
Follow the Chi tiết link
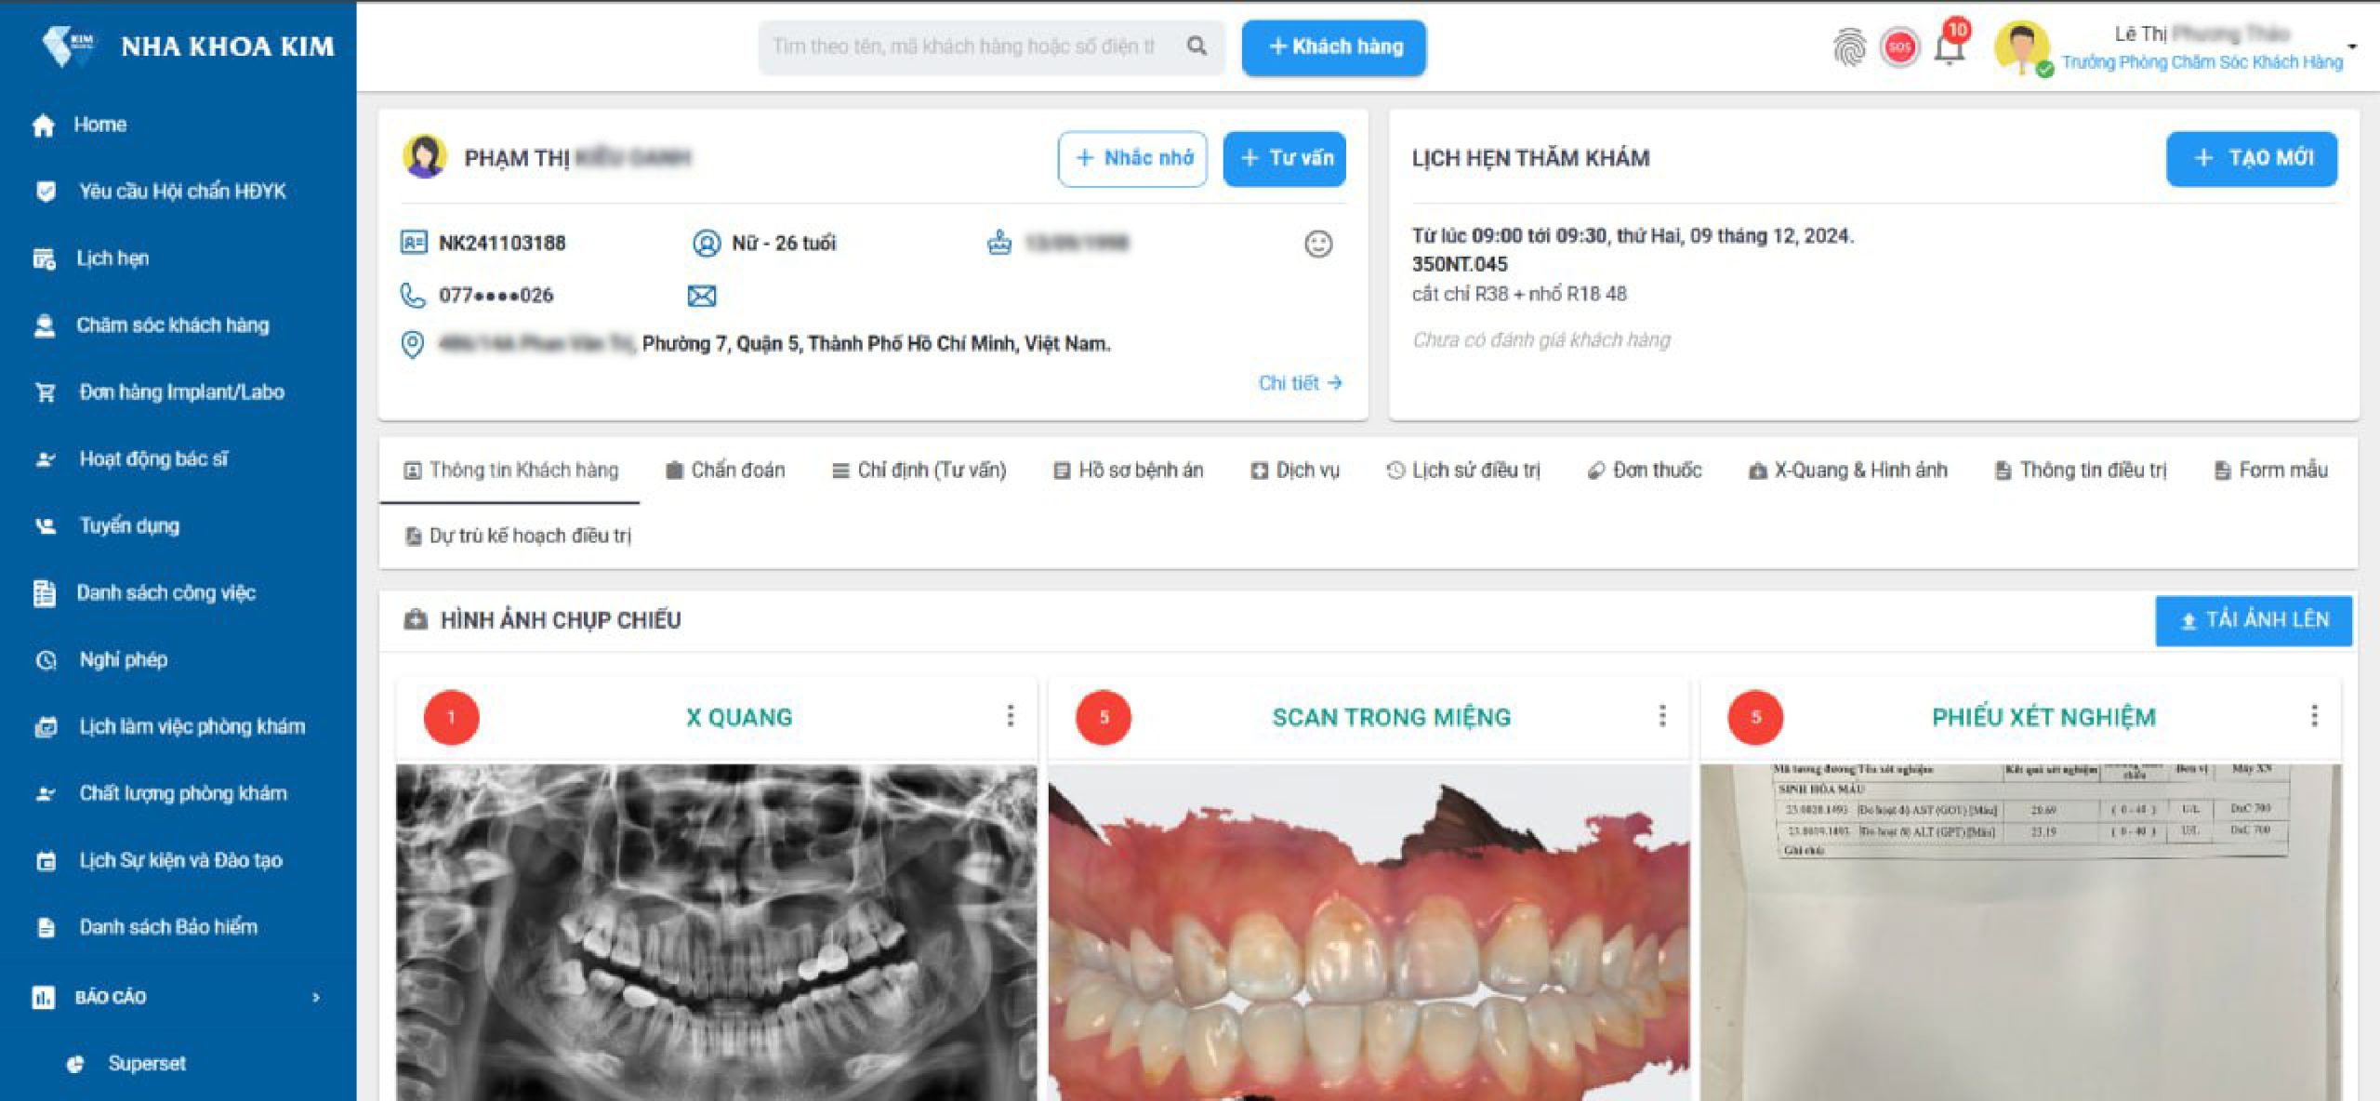1300,383
